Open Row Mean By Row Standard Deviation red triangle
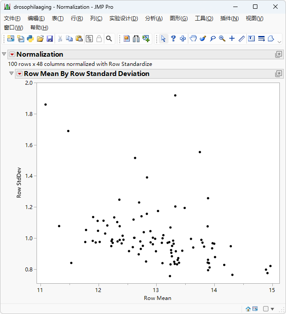286x314 pixels. click(19, 74)
